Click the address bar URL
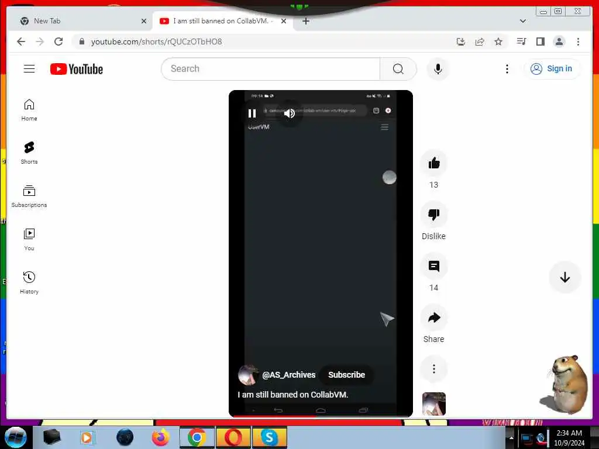Image resolution: width=599 pixels, height=449 pixels. [x=156, y=42]
